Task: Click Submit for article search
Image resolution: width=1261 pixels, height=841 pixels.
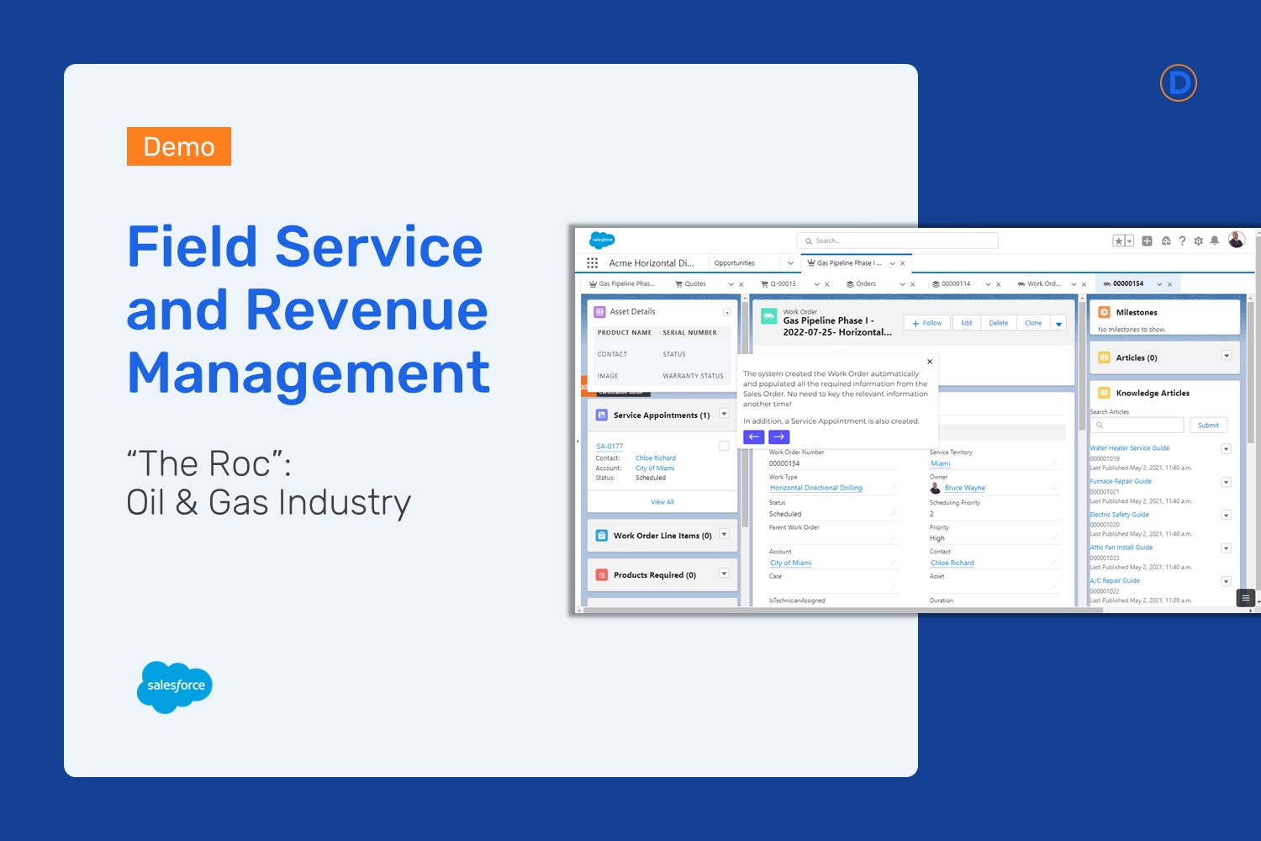Action: (1208, 426)
